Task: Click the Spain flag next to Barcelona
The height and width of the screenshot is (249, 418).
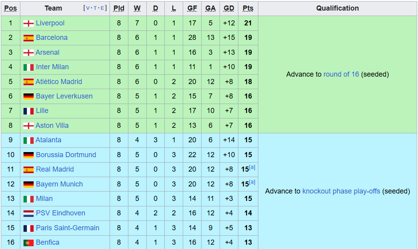Action: (x=29, y=38)
